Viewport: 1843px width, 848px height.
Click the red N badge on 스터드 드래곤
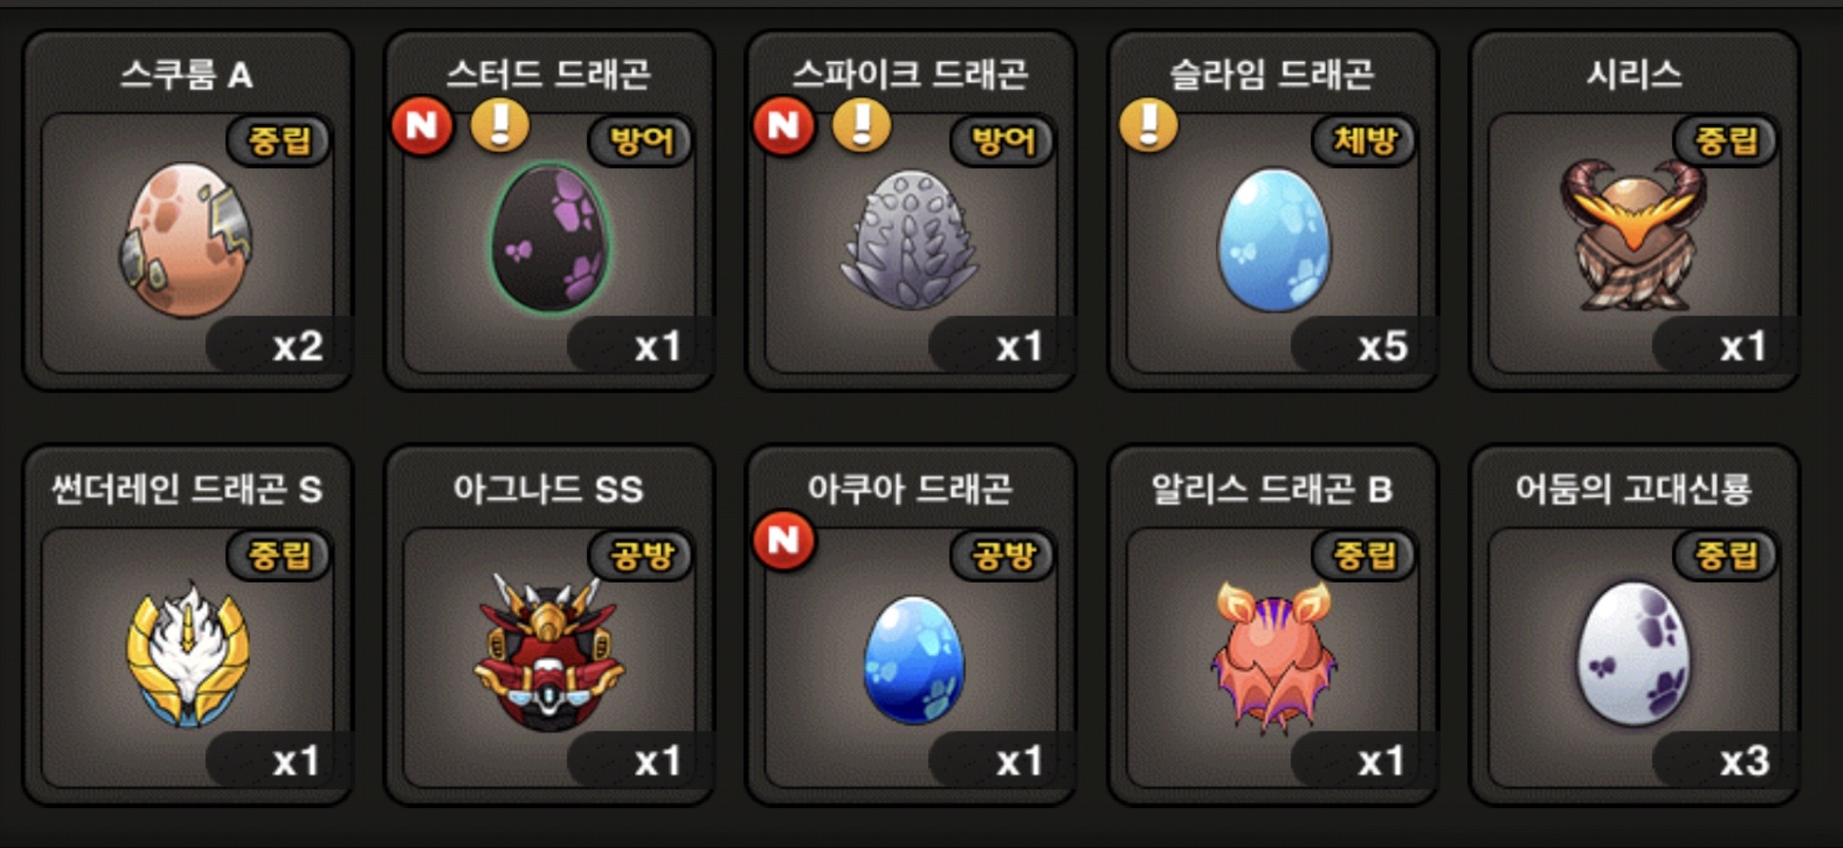(x=423, y=127)
